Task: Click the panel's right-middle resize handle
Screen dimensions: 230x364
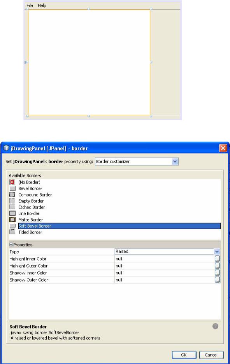Action: [x=151, y=62]
